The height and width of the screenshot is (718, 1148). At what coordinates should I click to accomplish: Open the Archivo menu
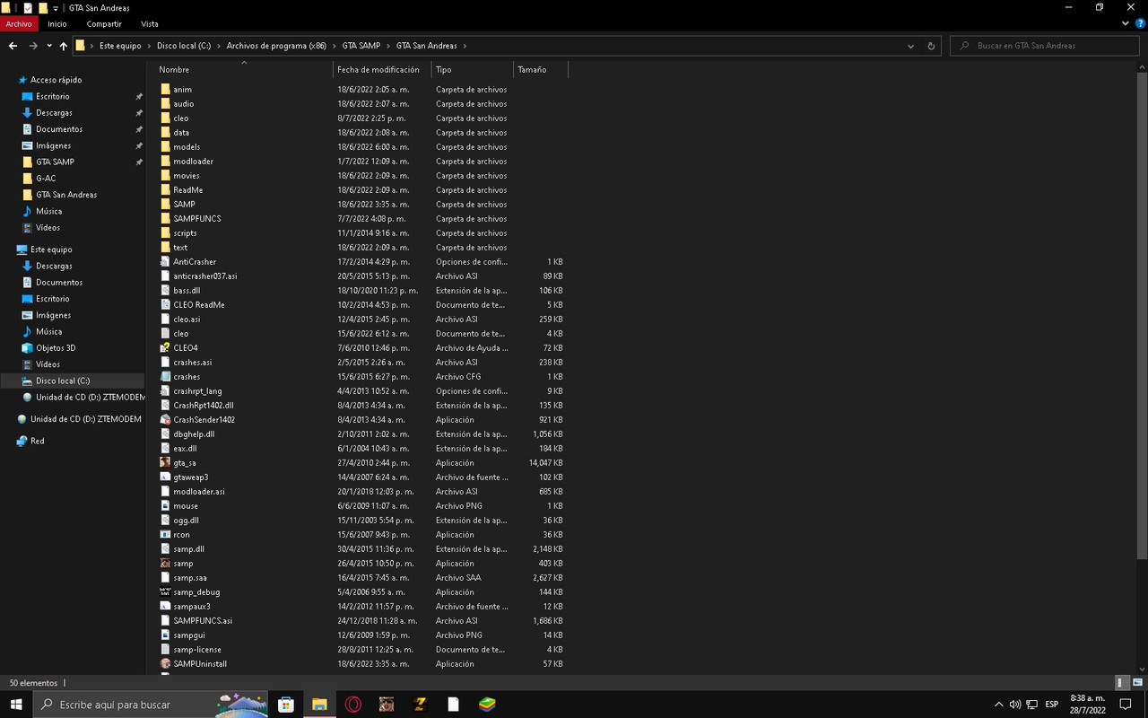click(19, 24)
